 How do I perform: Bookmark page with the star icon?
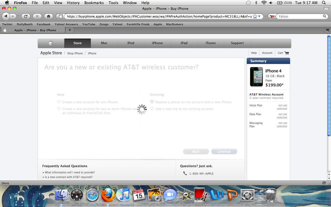[x=255, y=16]
